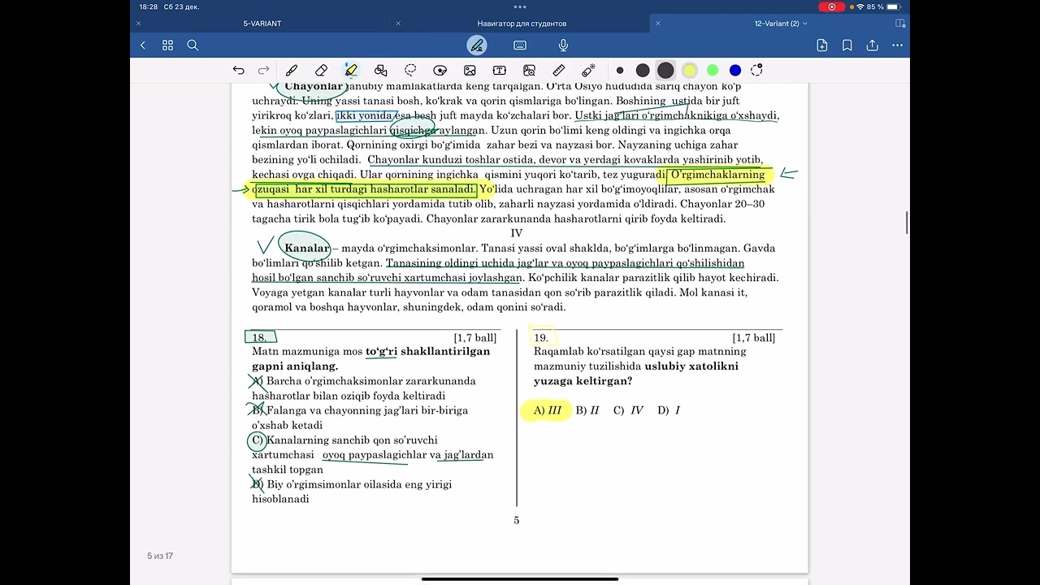Select the Text box tool

[x=500, y=70]
